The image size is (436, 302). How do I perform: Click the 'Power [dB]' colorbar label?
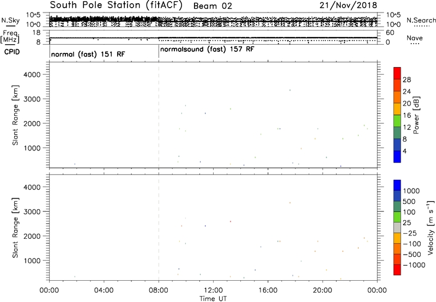416,115
